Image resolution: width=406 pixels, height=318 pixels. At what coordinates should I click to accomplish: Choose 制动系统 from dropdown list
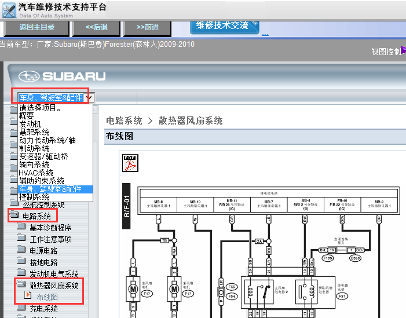point(56,148)
